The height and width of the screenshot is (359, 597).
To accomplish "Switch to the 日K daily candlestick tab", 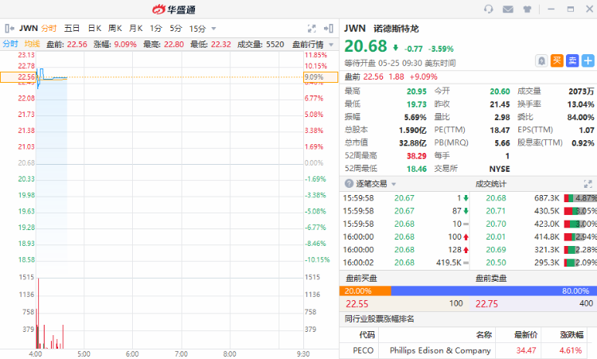I will 95,28.
